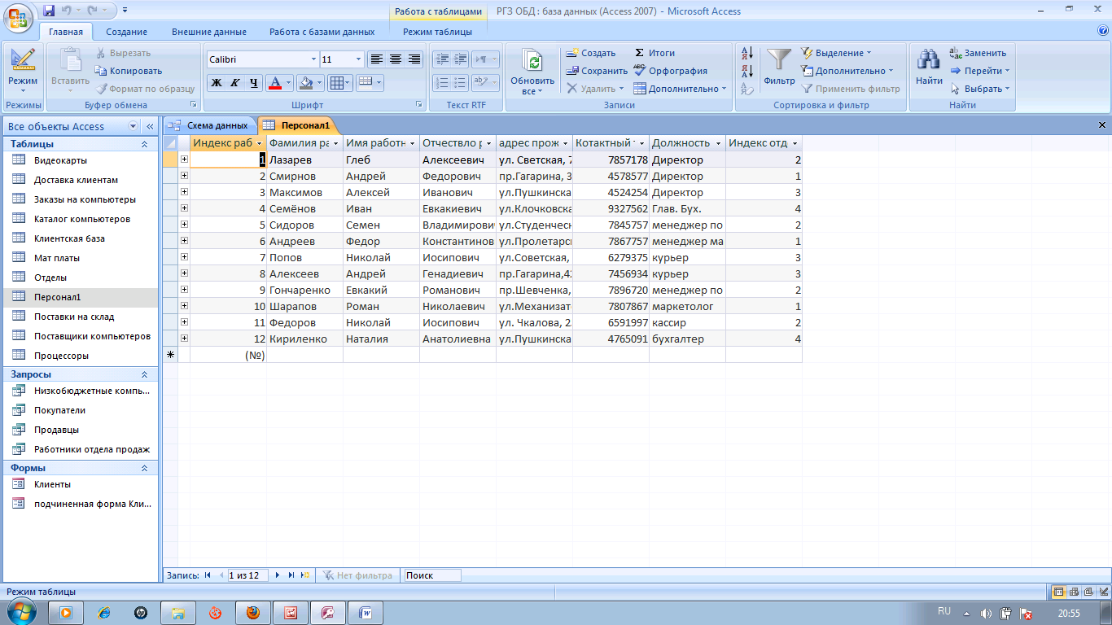
Task: Open Все объекты Access dropdown
Action: [134, 127]
